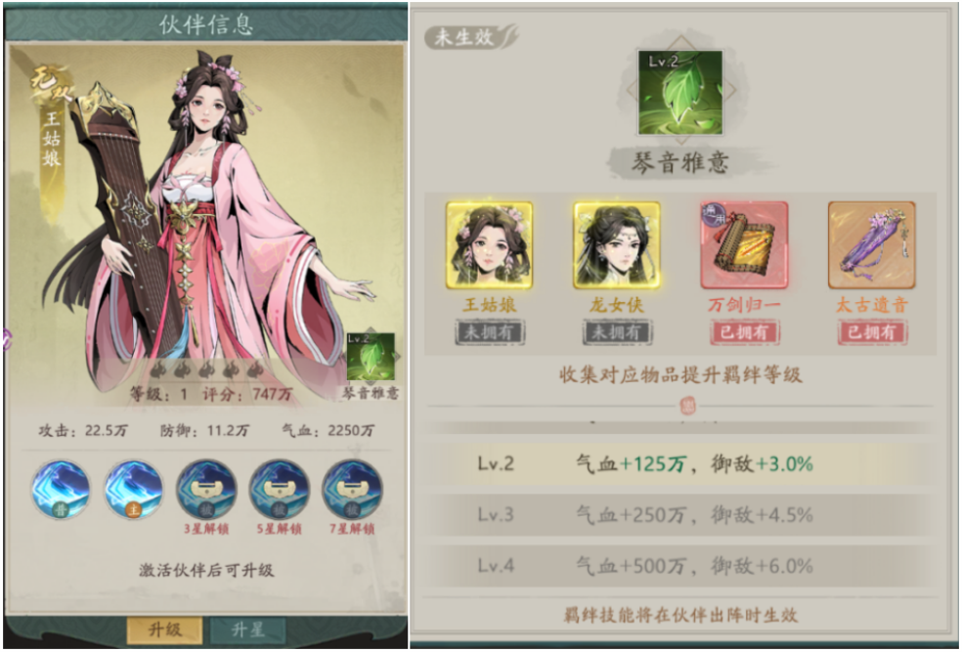Open the 琴音雅意 bond icon beside the character

tap(372, 358)
